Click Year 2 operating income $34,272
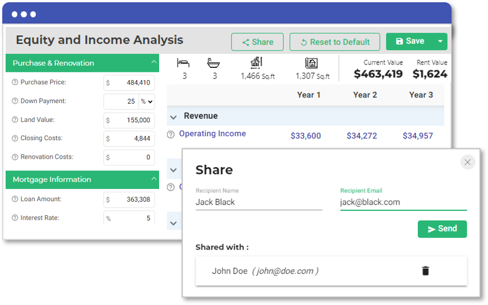 pyautogui.click(x=361, y=136)
